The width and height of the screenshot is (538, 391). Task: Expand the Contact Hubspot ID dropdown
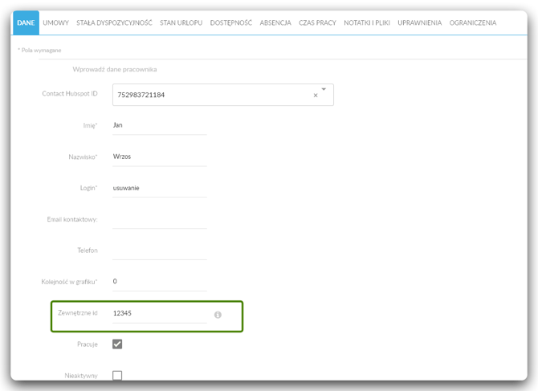click(324, 89)
